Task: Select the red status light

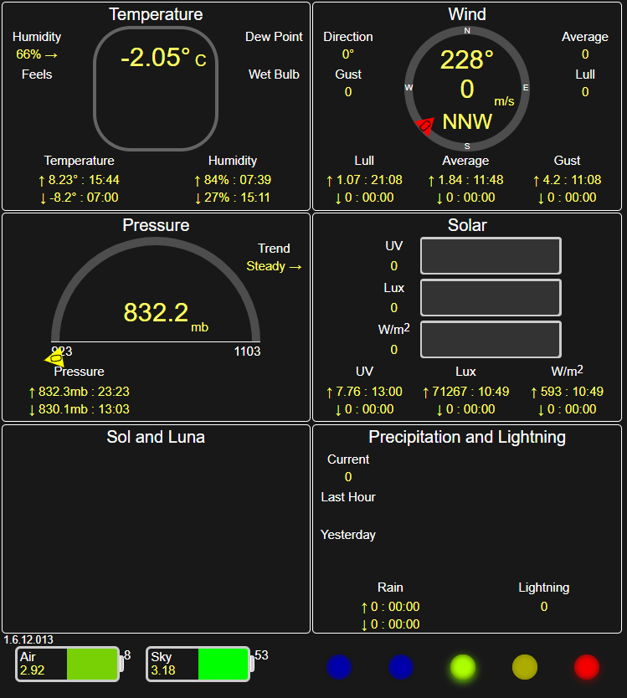Action: 587,666
